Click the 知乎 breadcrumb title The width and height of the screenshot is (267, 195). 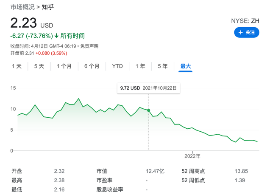47,7
